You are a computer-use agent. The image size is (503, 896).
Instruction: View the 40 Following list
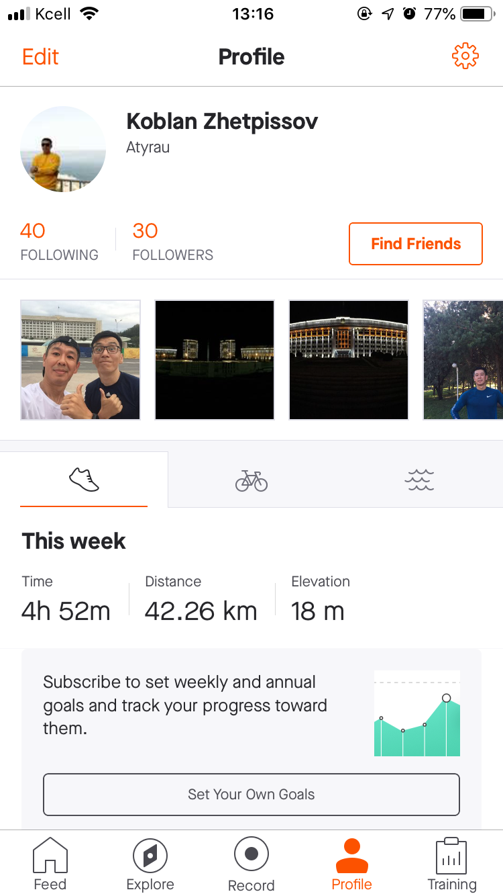click(x=59, y=242)
